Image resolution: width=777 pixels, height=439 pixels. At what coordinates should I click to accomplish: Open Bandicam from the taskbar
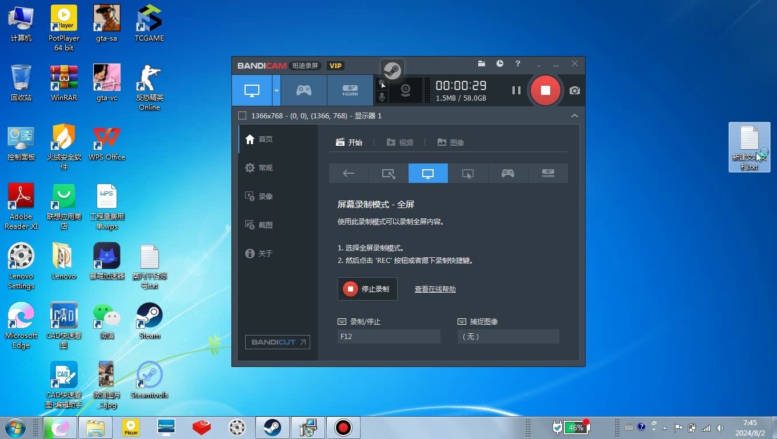[343, 427]
